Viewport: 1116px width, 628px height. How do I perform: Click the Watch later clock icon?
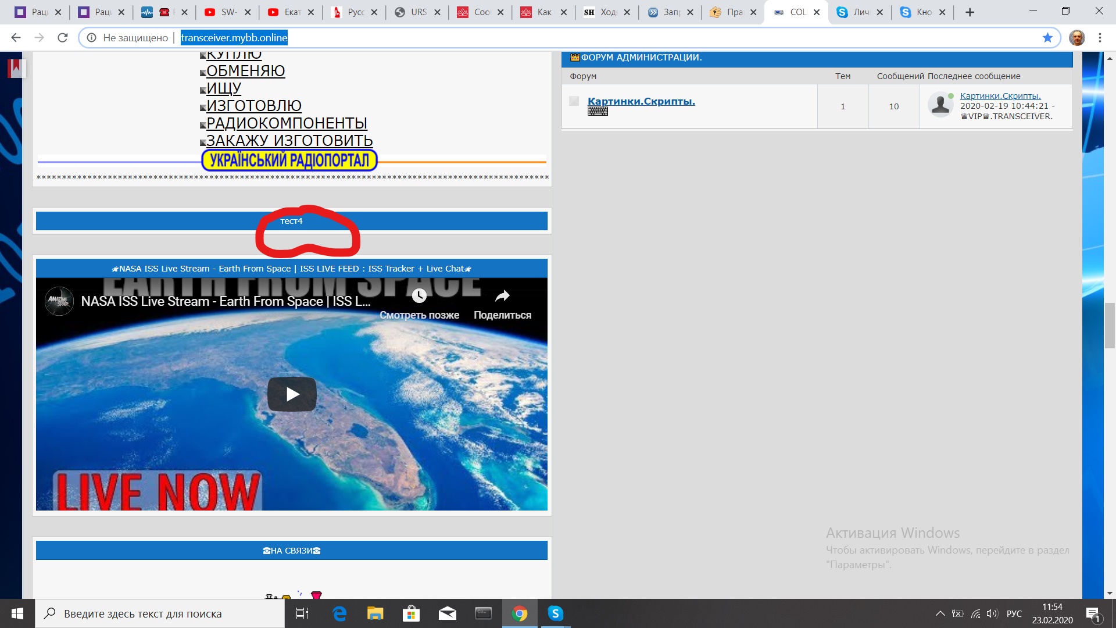[x=419, y=296]
